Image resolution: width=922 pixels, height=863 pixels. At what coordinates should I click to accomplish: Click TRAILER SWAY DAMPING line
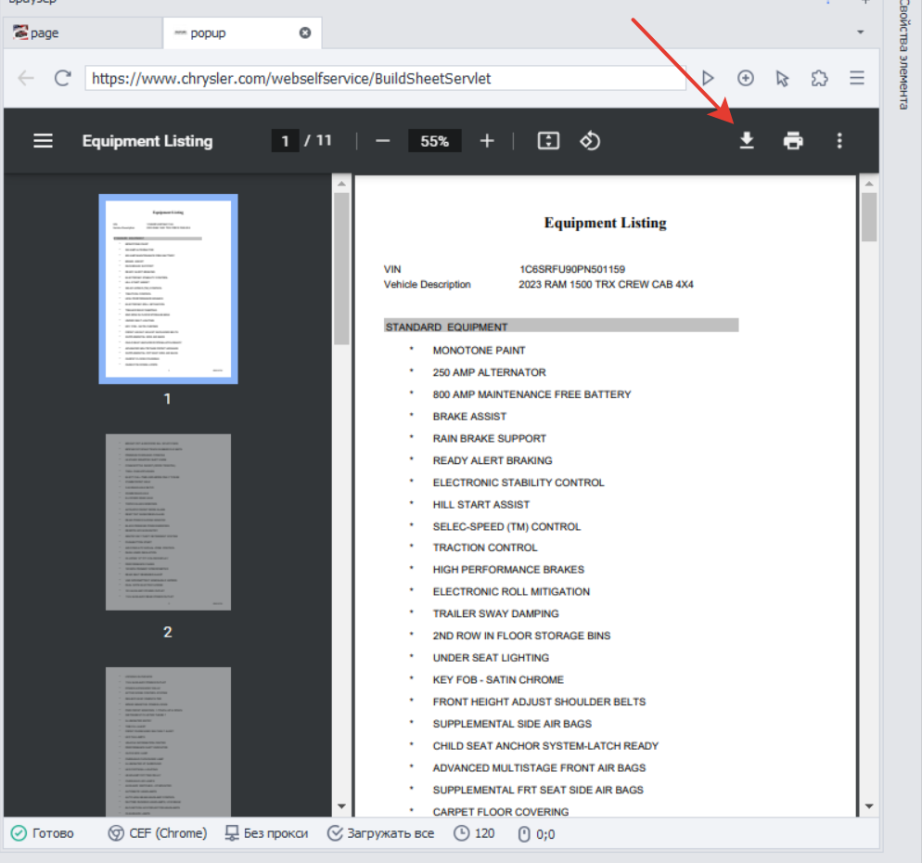(x=495, y=613)
